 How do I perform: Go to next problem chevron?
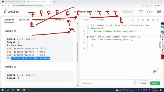(95, 11)
